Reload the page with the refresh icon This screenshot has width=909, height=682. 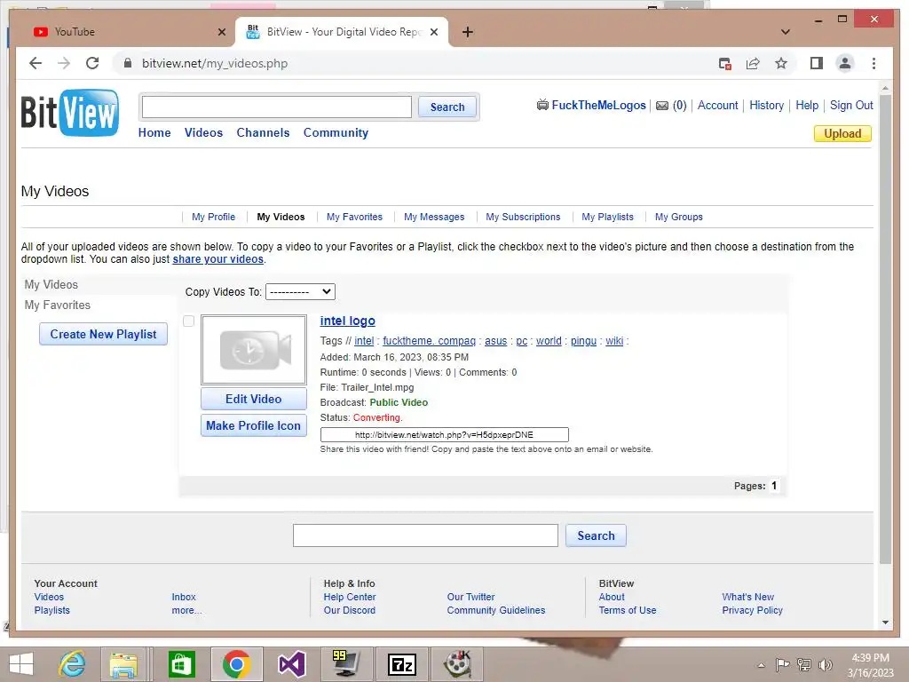tap(92, 63)
